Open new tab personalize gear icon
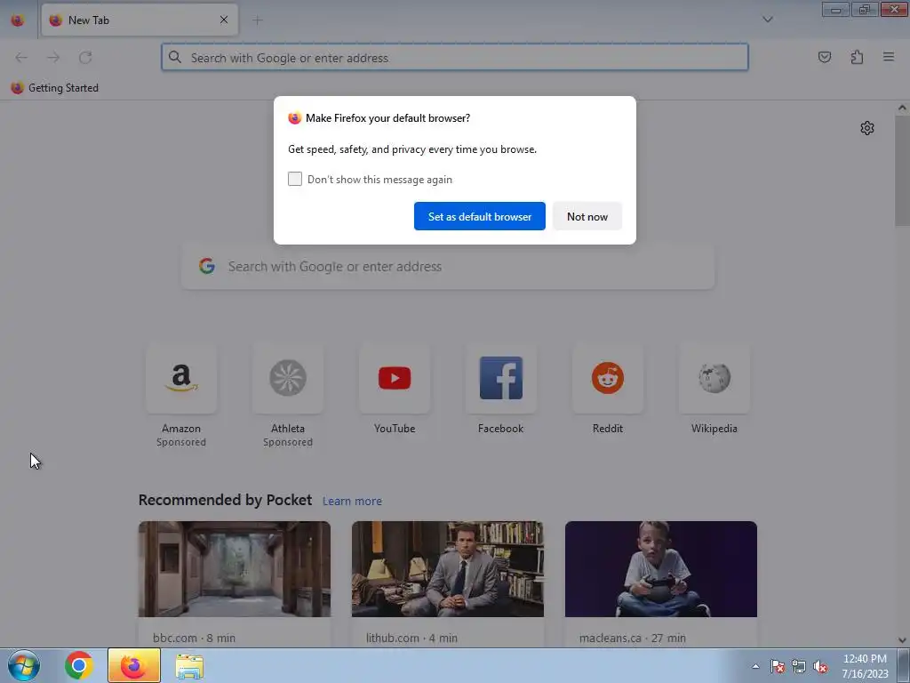 point(867,128)
